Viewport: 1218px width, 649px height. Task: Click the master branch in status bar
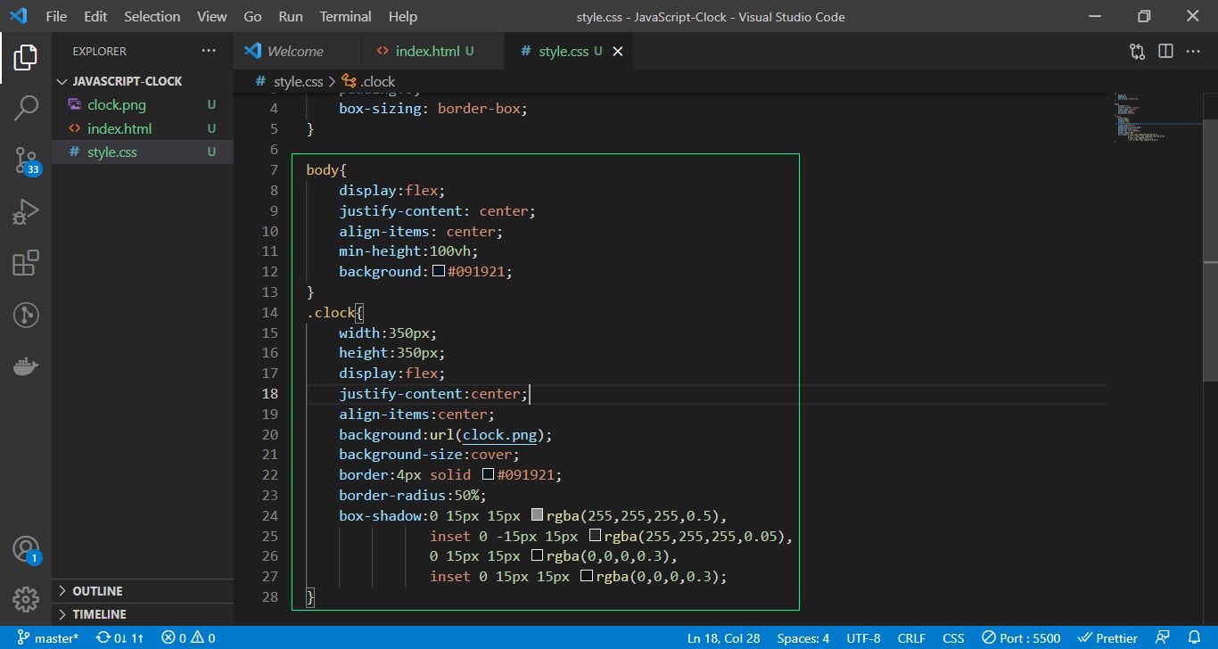[47, 638]
